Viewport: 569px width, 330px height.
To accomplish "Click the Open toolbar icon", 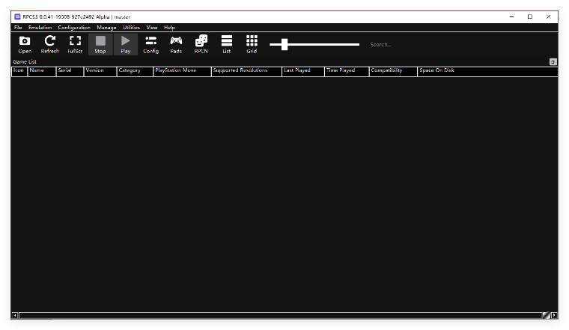I will click(25, 45).
